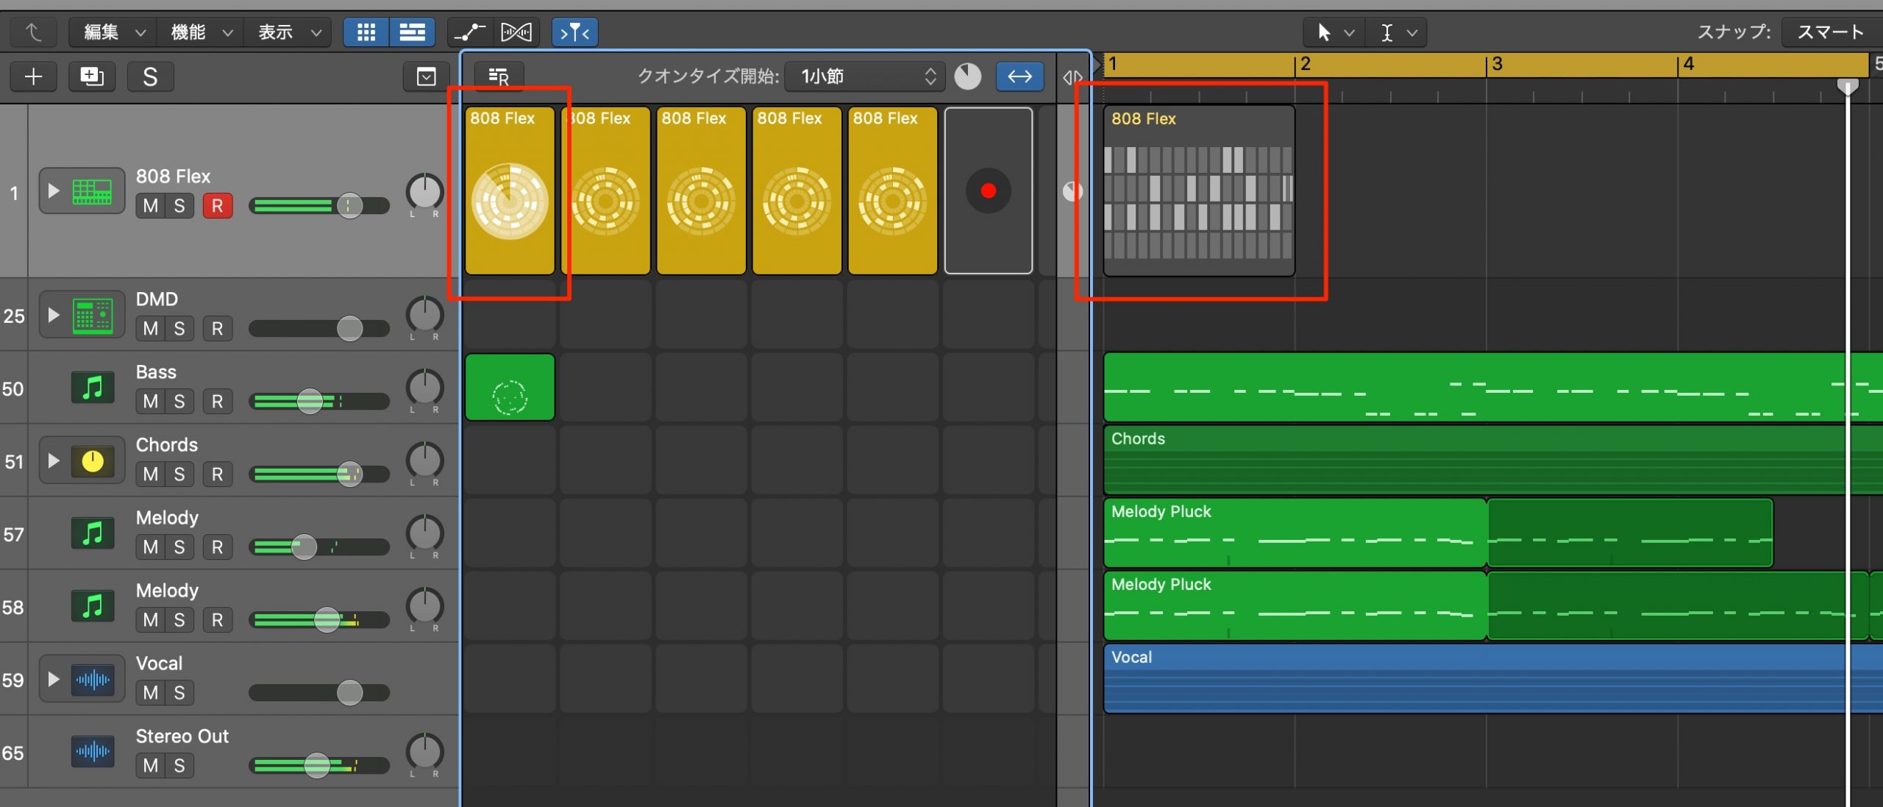Add a new track with plus icon
This screenshot has height=807, width=1883.
point(33,77)
